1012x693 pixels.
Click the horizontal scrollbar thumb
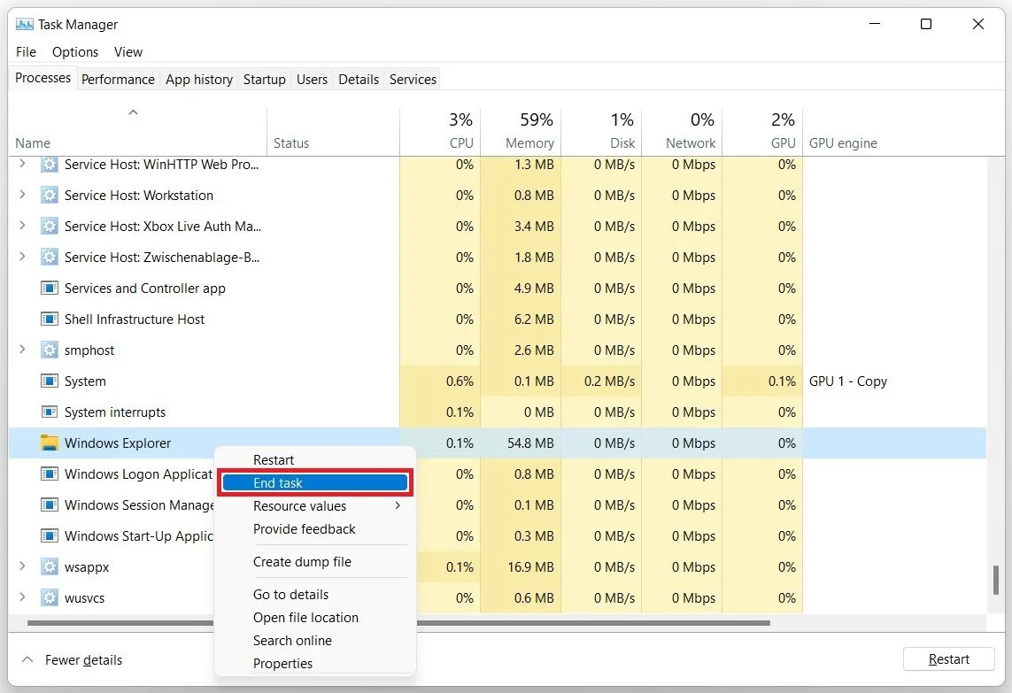click(398, 623)
